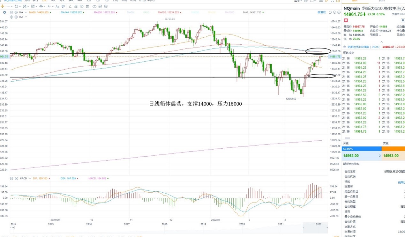Select the Fibonacci retracement lines tool
Screen dimensions: 405x237
(33, 6)
